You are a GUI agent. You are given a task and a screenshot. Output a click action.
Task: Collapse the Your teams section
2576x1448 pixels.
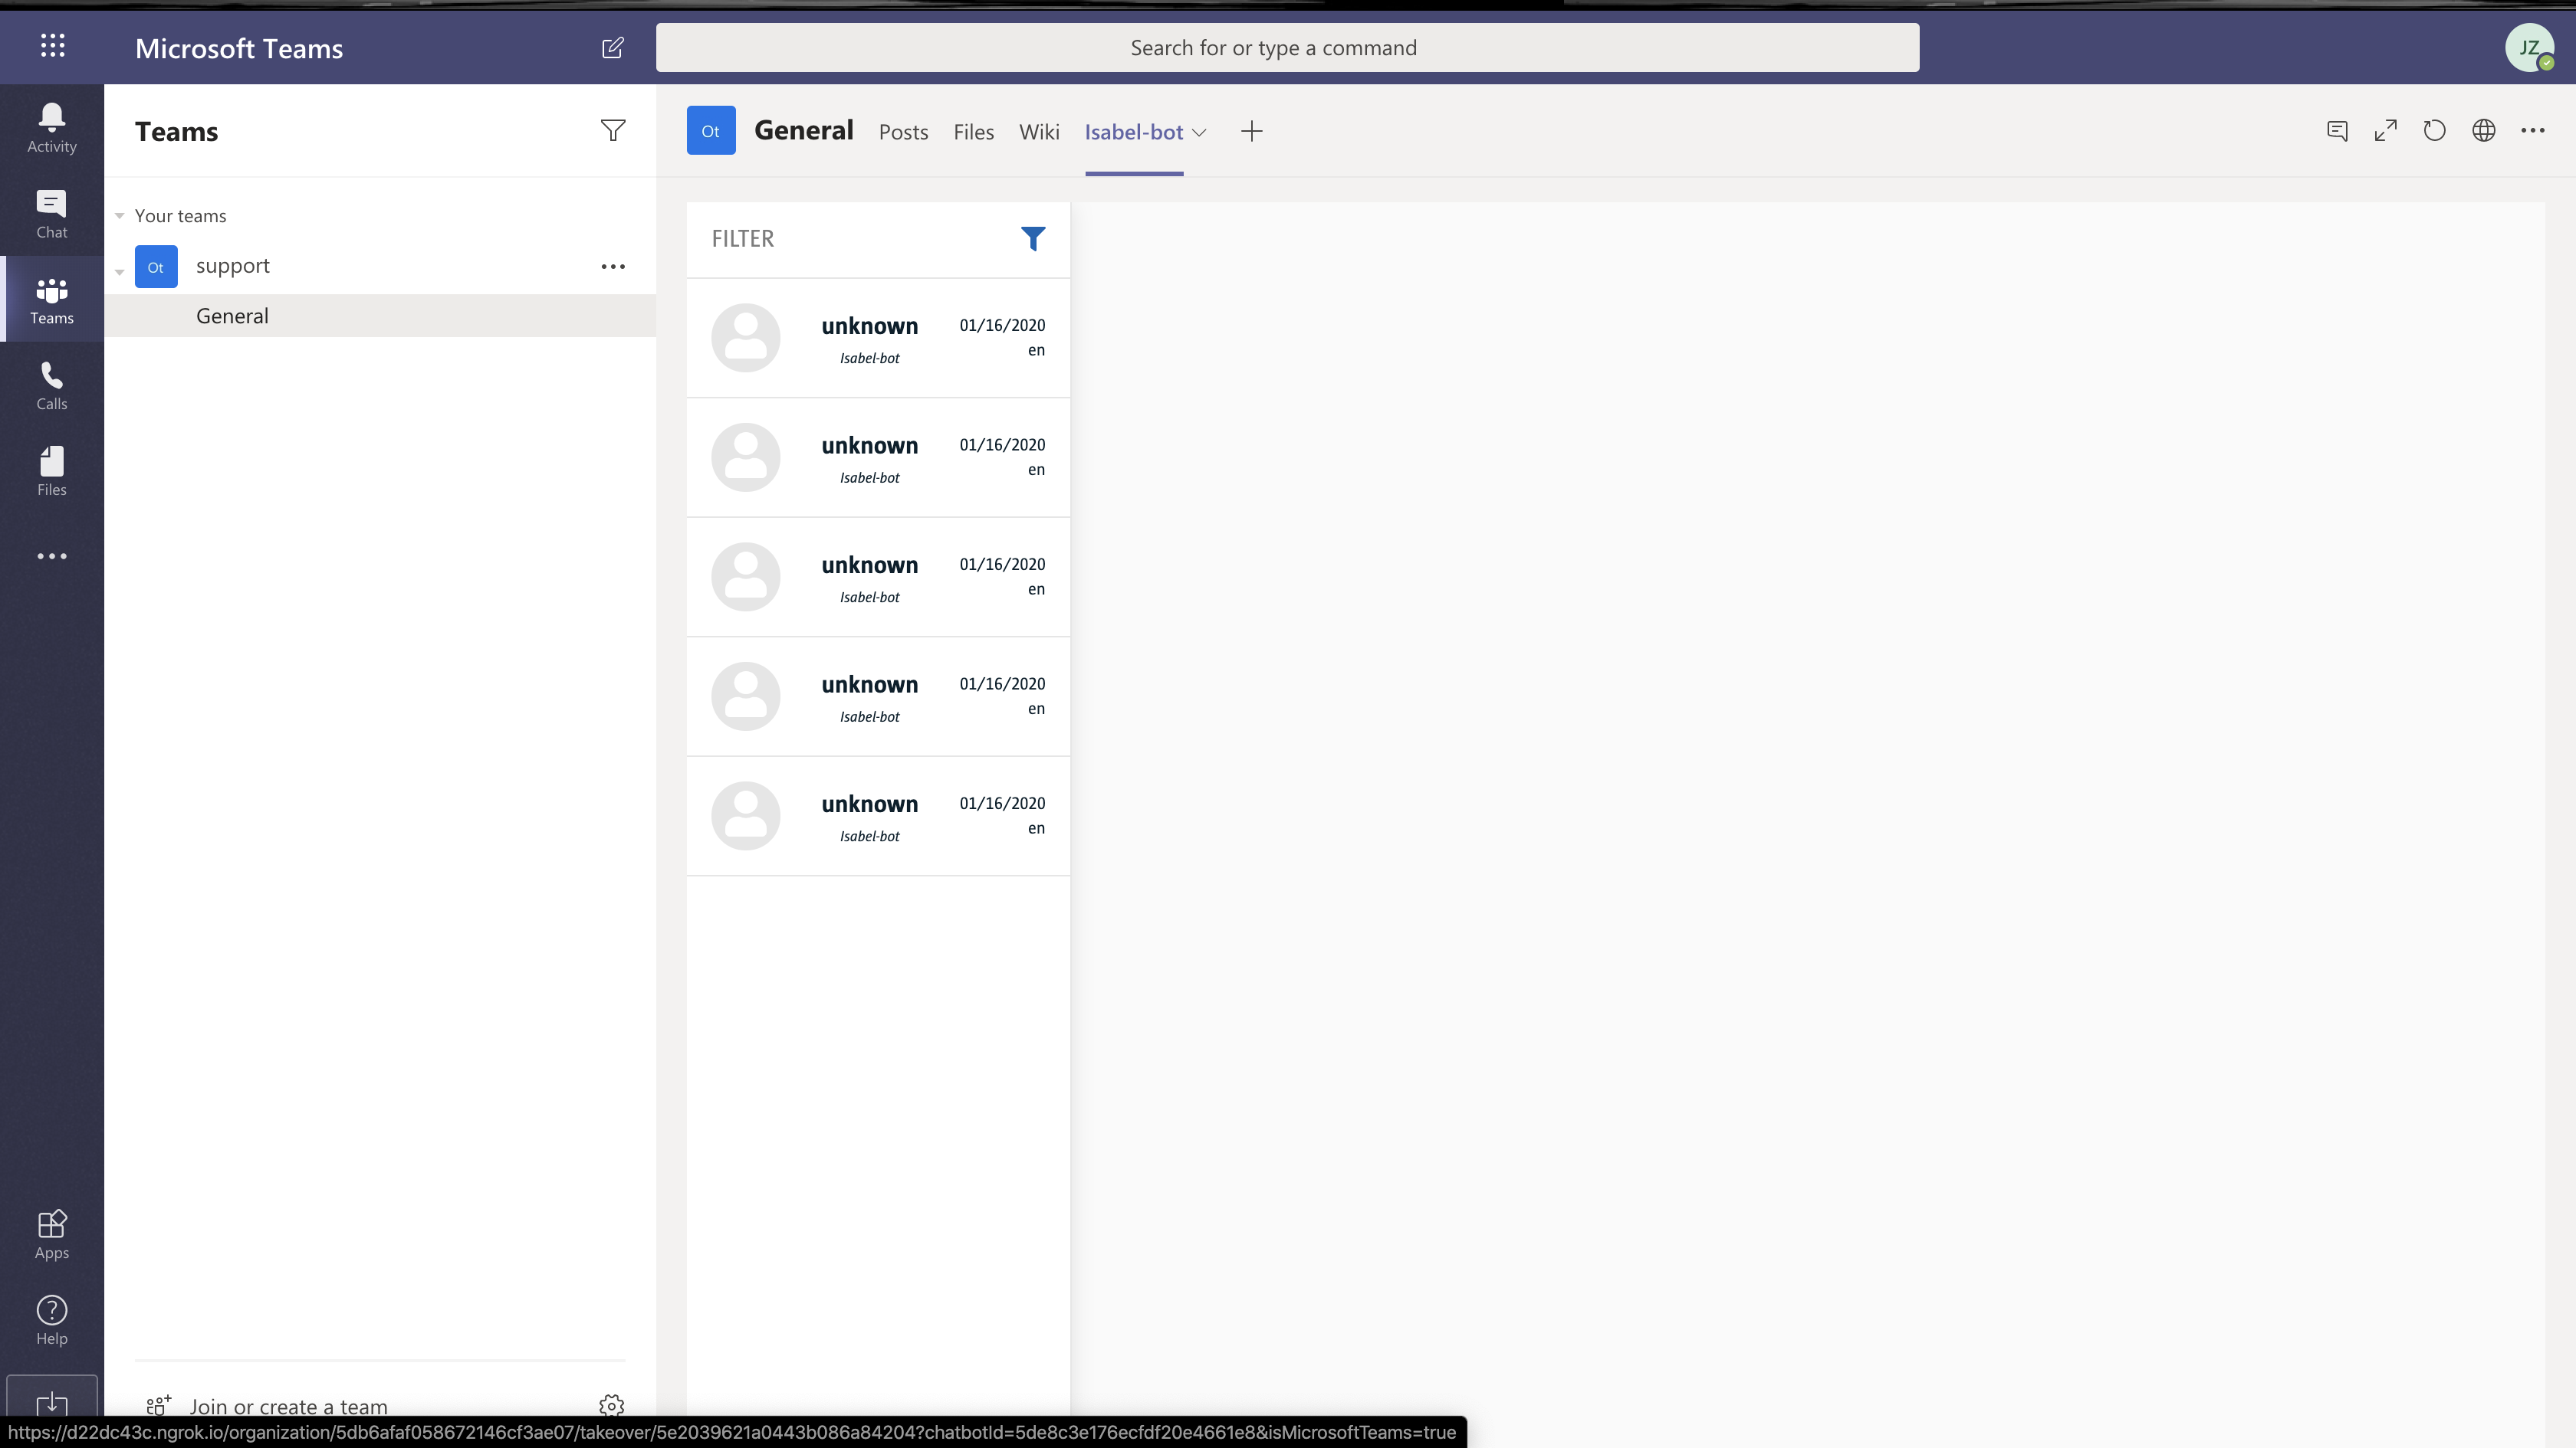pyautogui.click(x=120, y=216)
